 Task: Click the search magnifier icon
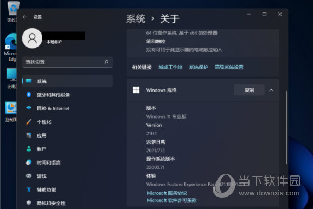(x=106, y=62)
